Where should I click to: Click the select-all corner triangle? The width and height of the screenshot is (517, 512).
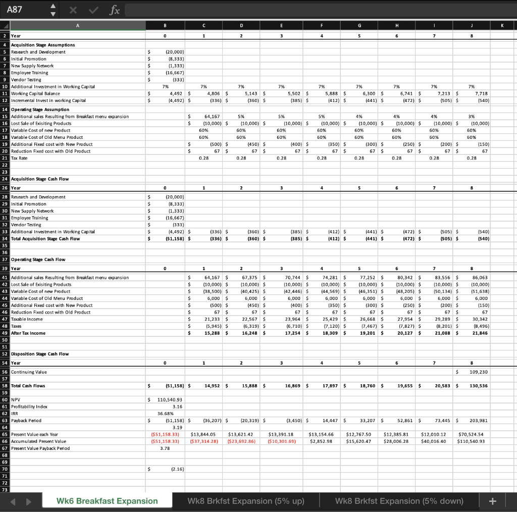pyautogui.click(x=4, y=25)
